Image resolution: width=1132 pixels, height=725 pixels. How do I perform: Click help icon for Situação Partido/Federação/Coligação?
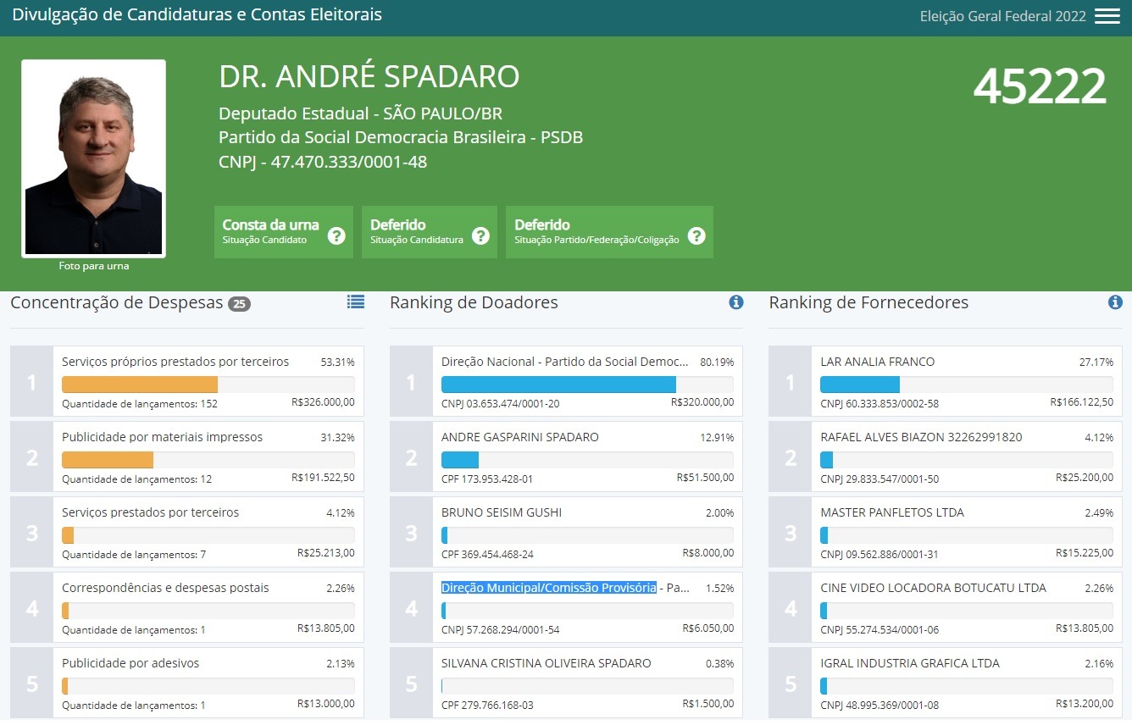(x=696, y=235)
